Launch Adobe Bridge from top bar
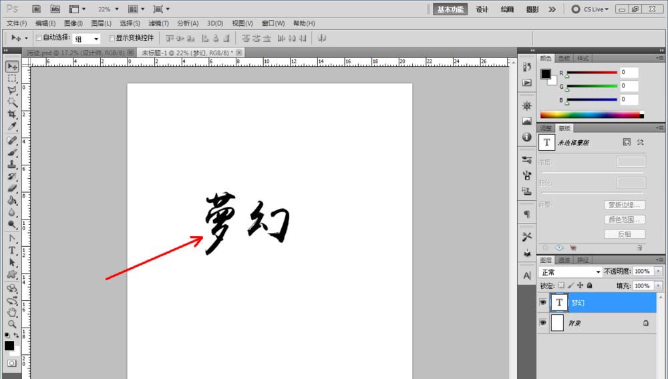 [x=36, y=9]
